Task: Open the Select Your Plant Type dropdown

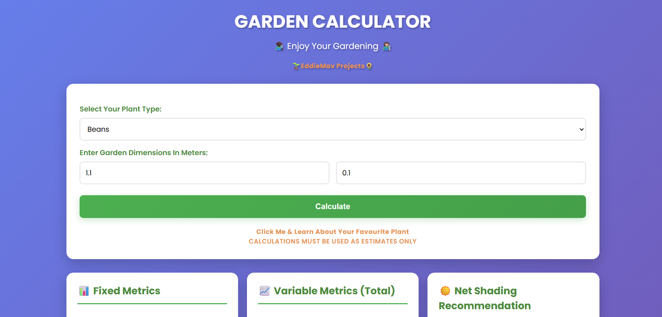Action: pos(332,129)
